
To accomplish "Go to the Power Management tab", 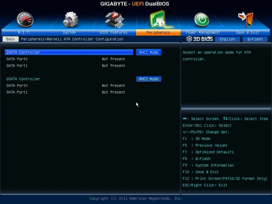I will [x=202, y=32].
